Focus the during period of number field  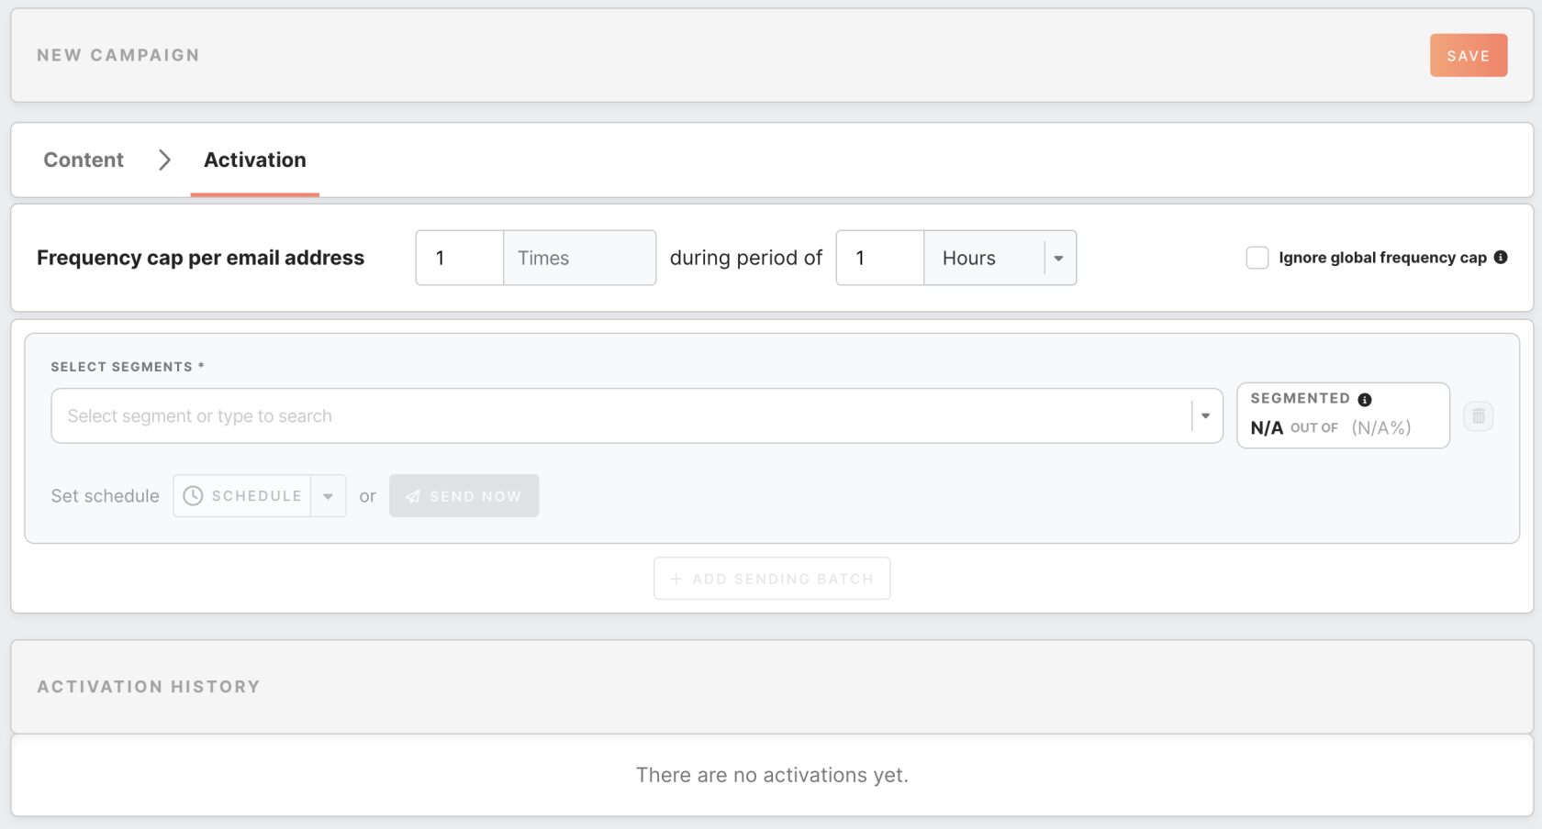tap(880, 258)
